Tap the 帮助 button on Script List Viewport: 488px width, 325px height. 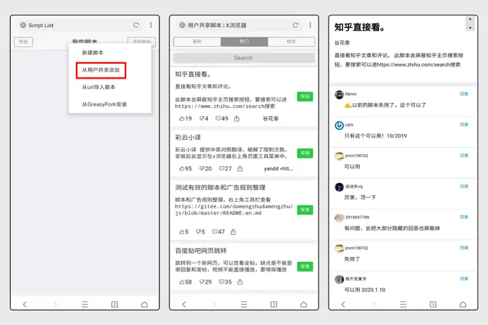(24, 42)
